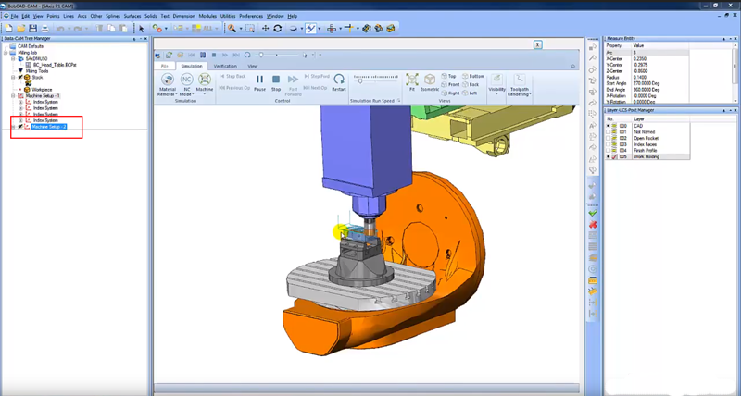Click the Rotate view circular arrows icon
741x396 pixels.
278,29
